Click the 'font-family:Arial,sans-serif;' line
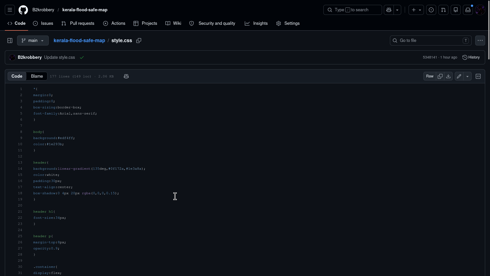The image size is (490, 276). pos(65,113)
